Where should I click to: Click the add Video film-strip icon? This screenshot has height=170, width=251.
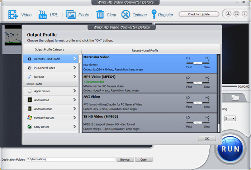click(x=13, y=15)
